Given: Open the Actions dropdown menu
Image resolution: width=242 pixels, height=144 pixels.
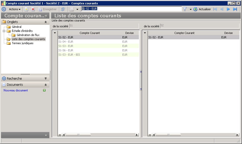Looking at the screenshot, I should click(x=15, y=9).
